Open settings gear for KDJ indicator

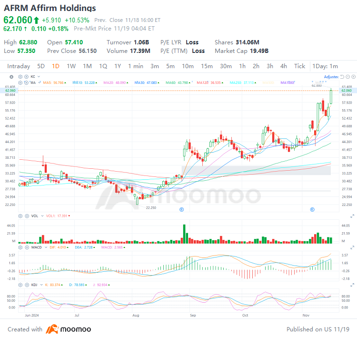(x=20, y=285)
